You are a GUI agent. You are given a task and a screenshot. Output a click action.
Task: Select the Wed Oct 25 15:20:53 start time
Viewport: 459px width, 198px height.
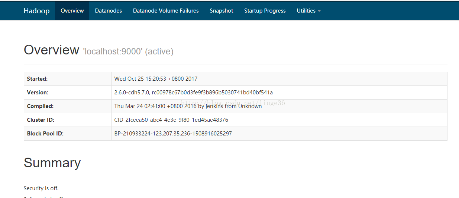click(x=156, y=79)
